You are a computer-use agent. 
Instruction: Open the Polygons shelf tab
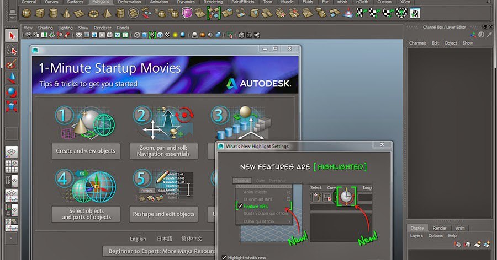(101, 2)
